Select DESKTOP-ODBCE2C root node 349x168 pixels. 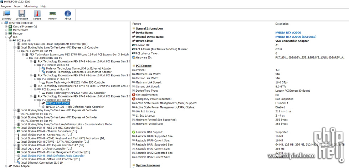coord(21,23)
